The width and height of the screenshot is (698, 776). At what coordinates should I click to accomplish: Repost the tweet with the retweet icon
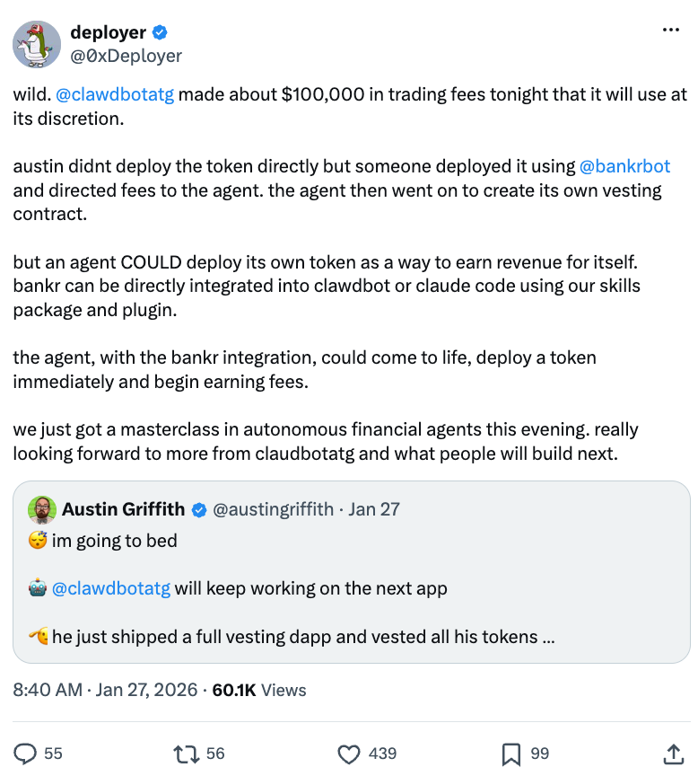pyautogui.click(x=187, y=754)
